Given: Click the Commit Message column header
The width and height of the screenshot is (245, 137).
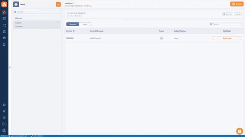Looking at the screenshot, I should coord(96,31).
